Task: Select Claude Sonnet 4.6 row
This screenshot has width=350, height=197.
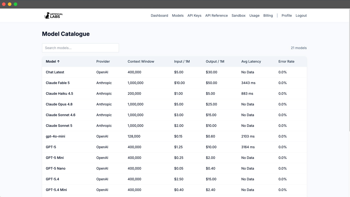Action: 174,115
